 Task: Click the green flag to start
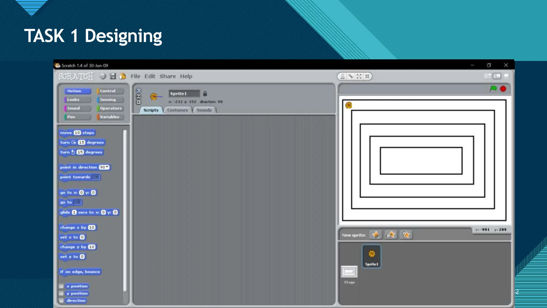[493, 88]
